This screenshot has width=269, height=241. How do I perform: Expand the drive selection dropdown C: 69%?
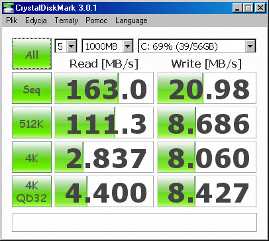(197, 46)
